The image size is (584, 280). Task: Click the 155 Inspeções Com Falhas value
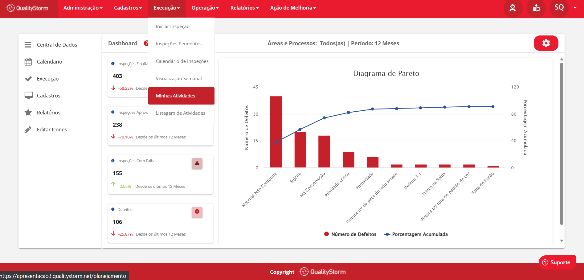pyautogui.click(x=117, y=173)
